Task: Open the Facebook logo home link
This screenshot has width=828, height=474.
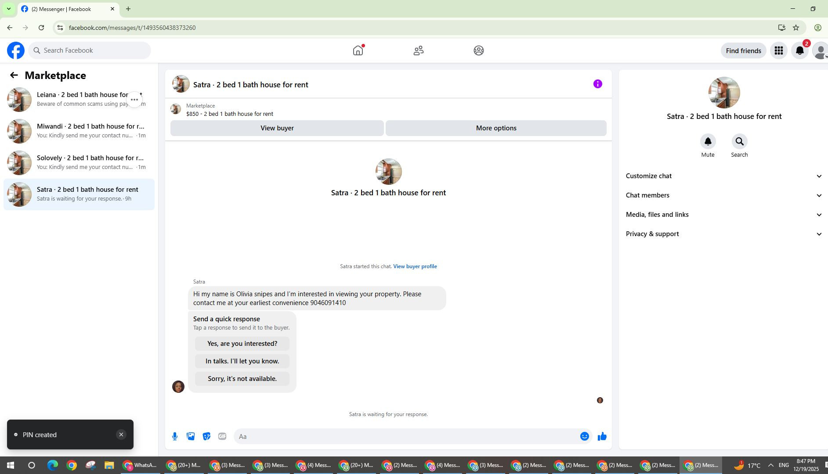Action: click(x=16, y=50)
